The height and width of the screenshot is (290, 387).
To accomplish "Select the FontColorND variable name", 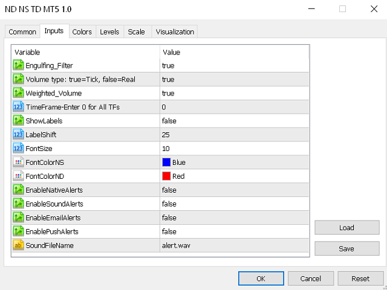I will [x=45, y=176].
